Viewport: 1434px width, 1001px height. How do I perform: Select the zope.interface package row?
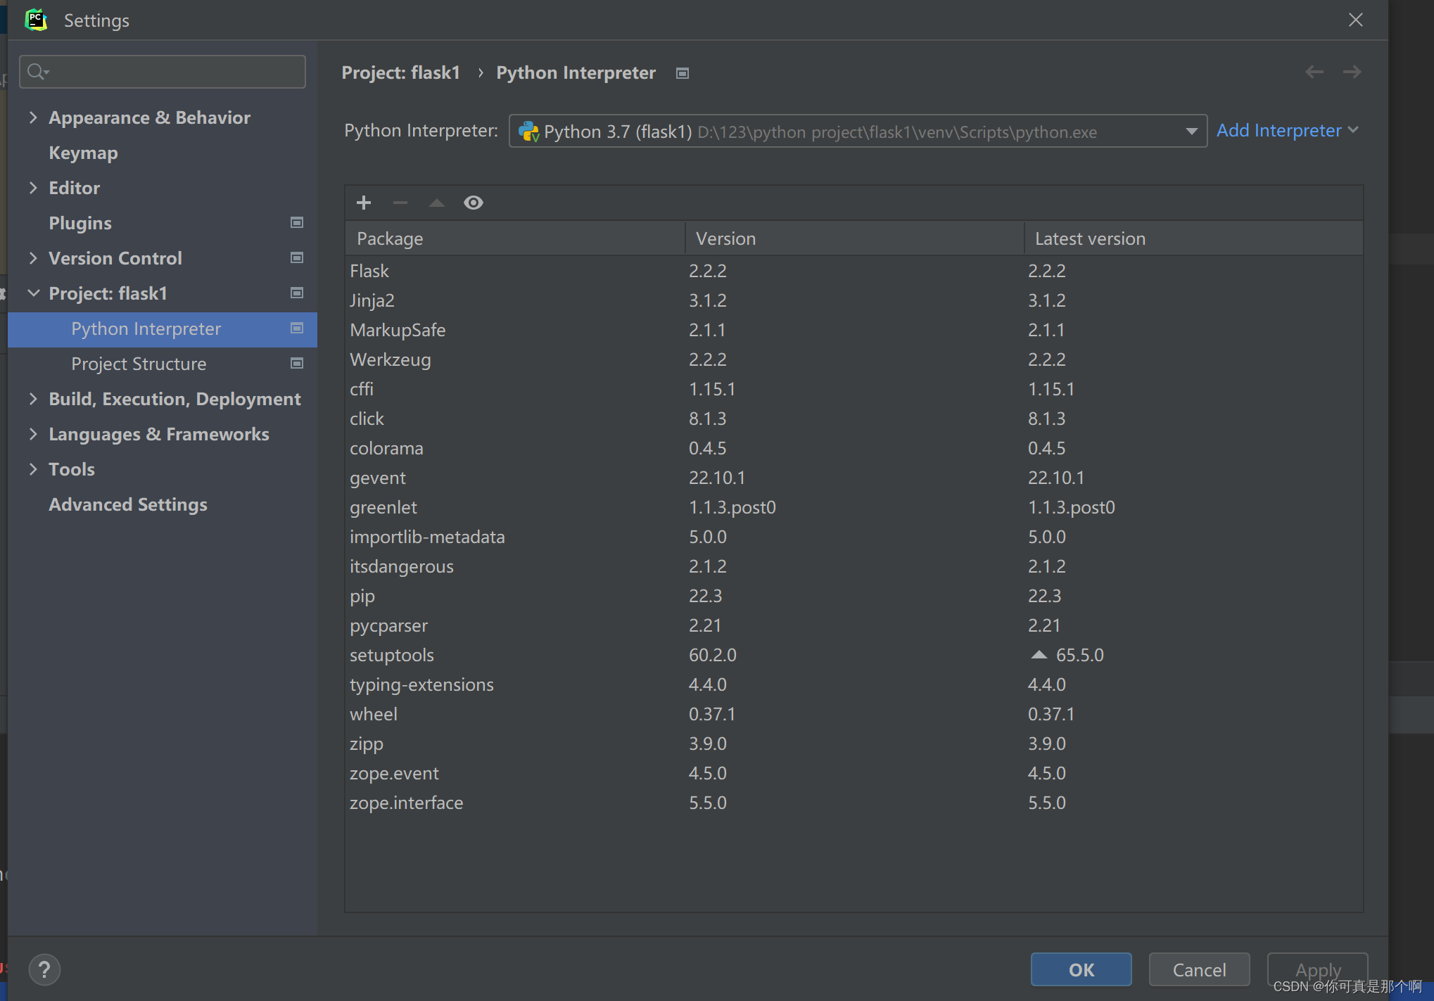854,803
